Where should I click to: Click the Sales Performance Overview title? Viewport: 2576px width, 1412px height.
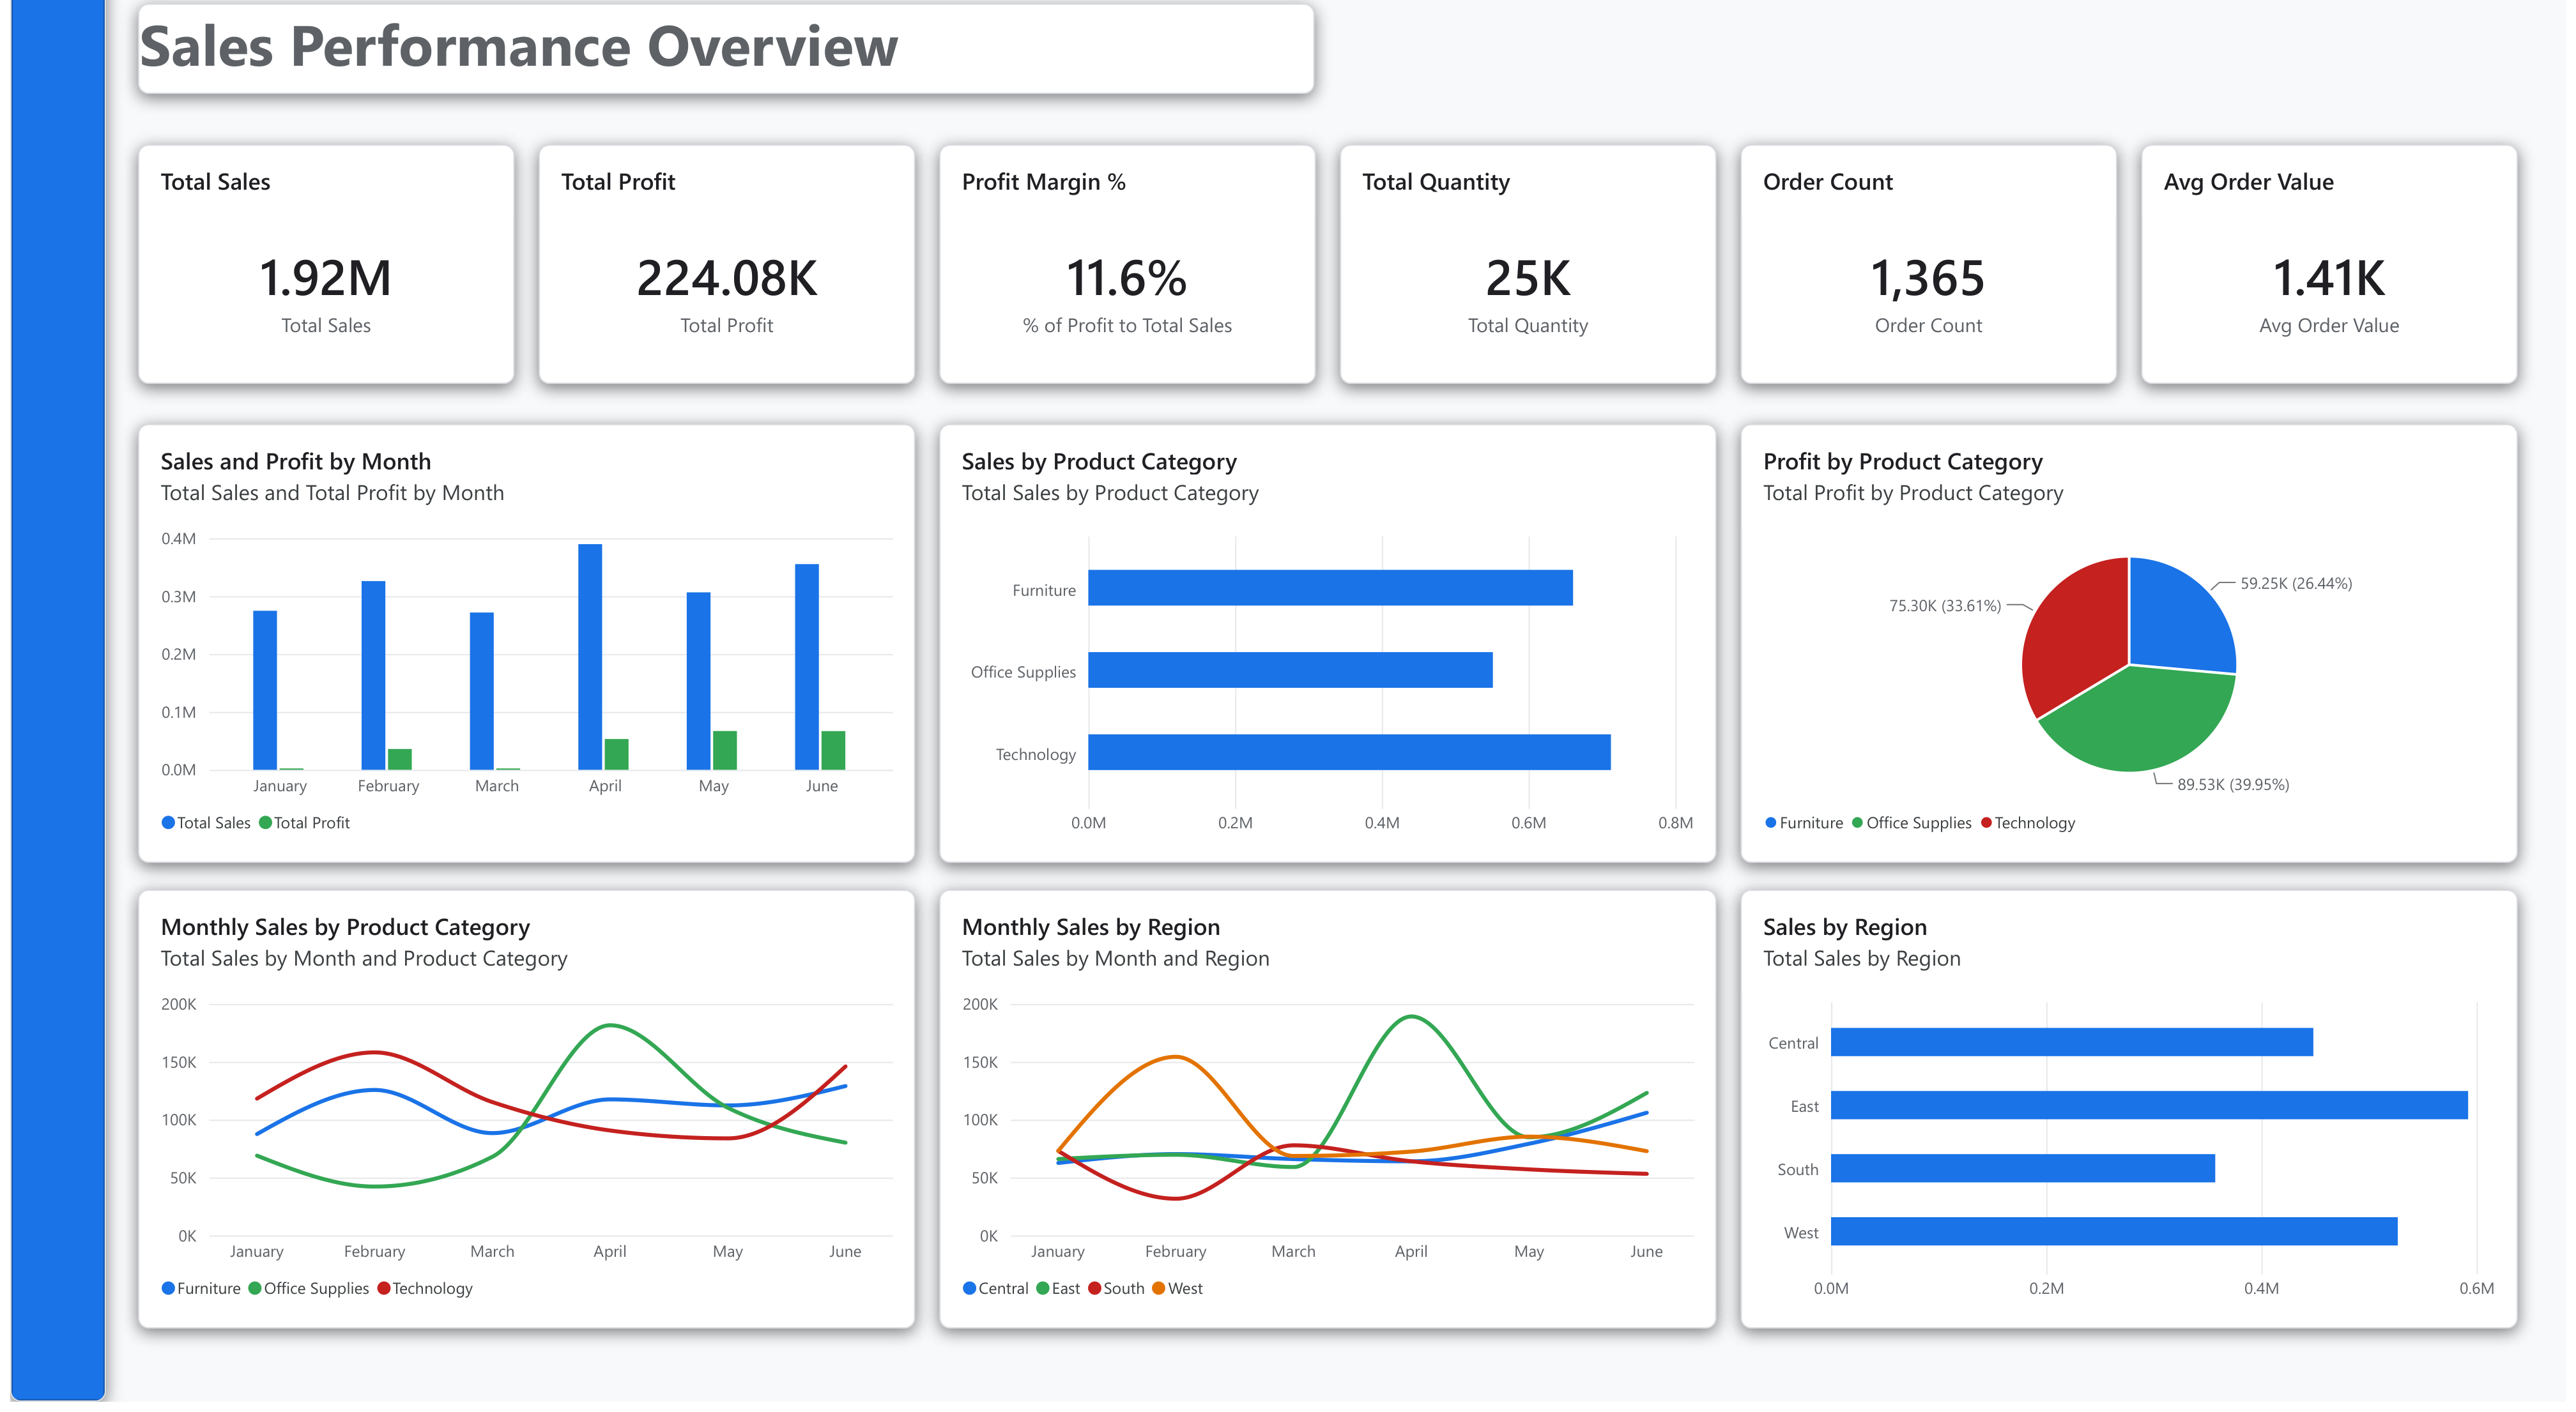pyautogui.click(x=519, y=47)
